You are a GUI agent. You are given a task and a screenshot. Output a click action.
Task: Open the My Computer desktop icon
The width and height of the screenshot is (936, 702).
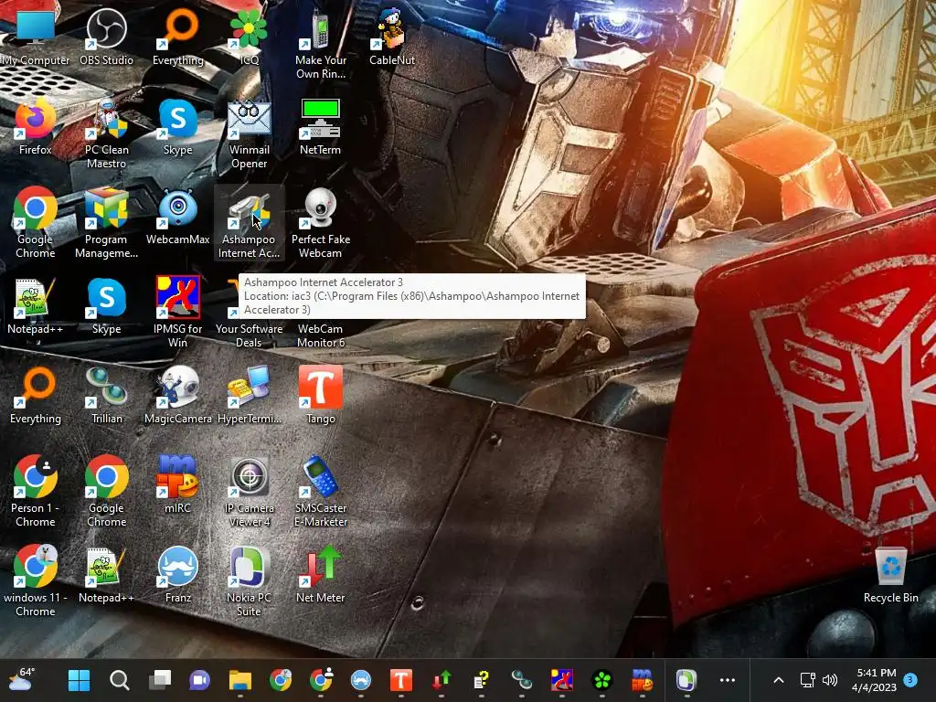pos(36,37)
